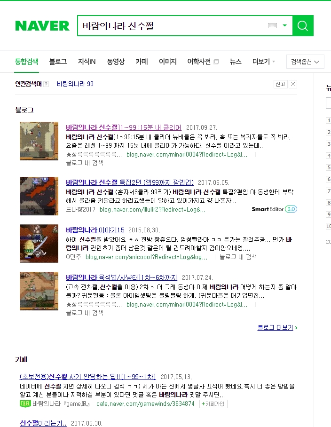Image resolution: width=331 pixels, height=427 pixels.
Task: Open thumbnail of 바람의나라 이야기15 post
Action: pos(39,244)
